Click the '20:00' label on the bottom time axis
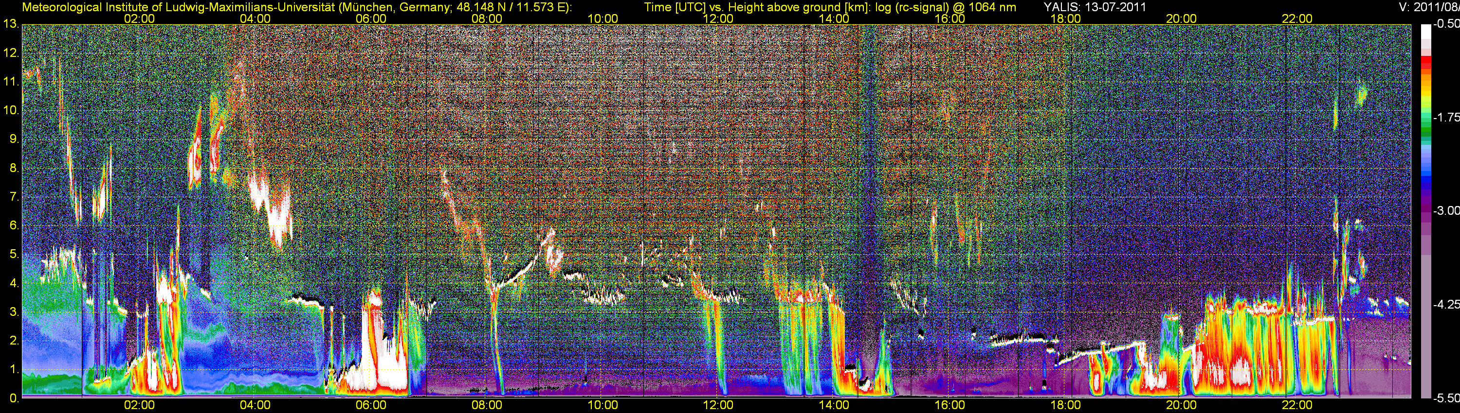This screenshot has width=1460, height=413. pyautogui.click(x=1181, y=405)
